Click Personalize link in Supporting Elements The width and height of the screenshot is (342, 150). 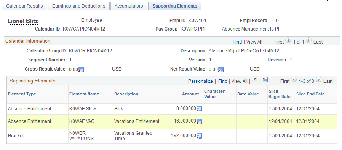tap(200, 81)
